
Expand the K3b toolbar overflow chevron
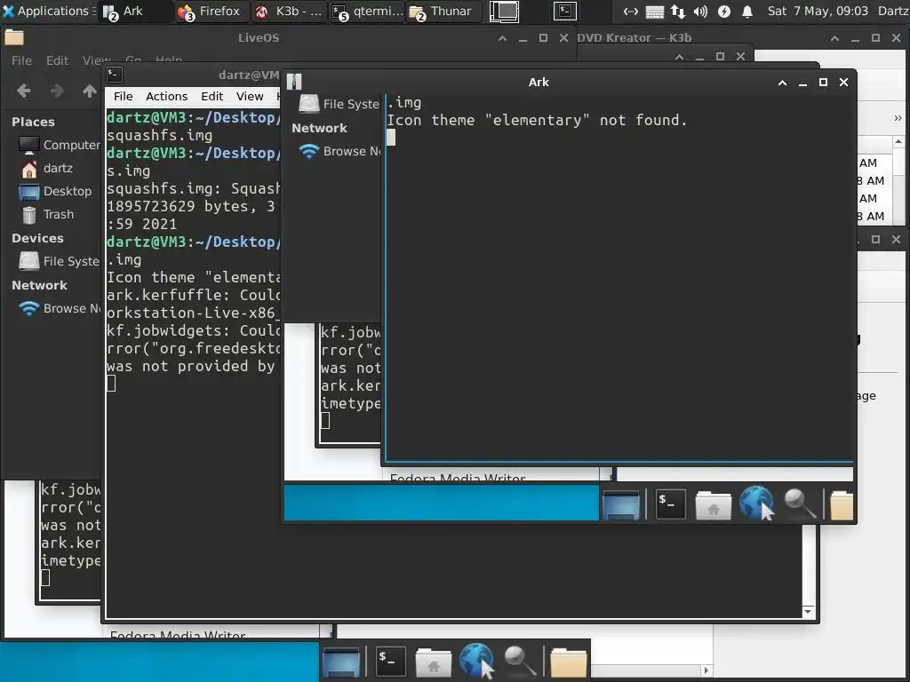click(x=898, y=118)
